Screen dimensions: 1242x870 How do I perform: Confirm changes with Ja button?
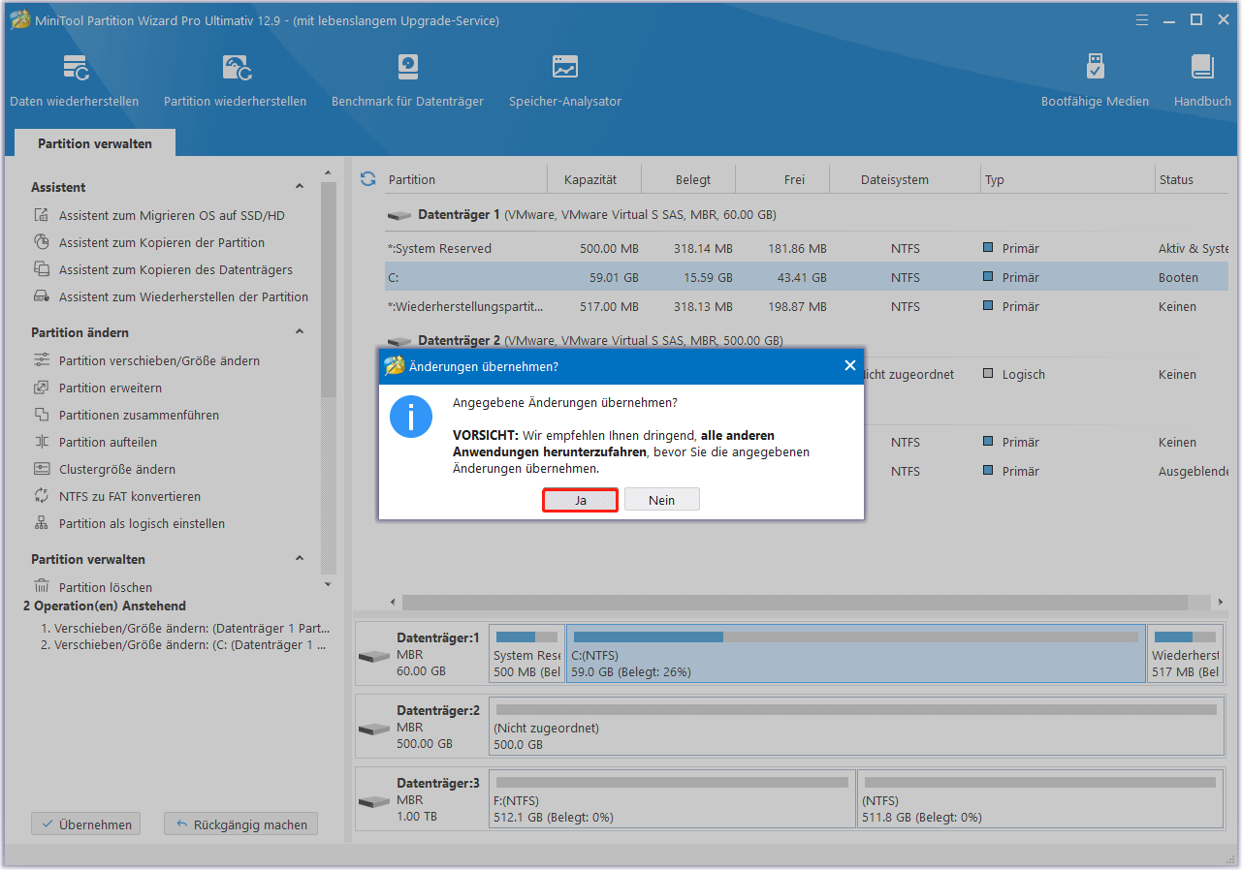[x=580, y=500]
